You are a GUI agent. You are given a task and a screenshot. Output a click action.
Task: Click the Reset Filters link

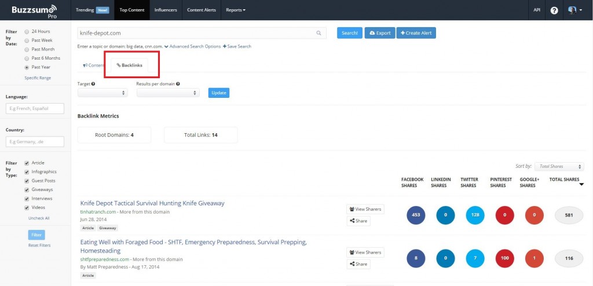[x=39, y=245]
